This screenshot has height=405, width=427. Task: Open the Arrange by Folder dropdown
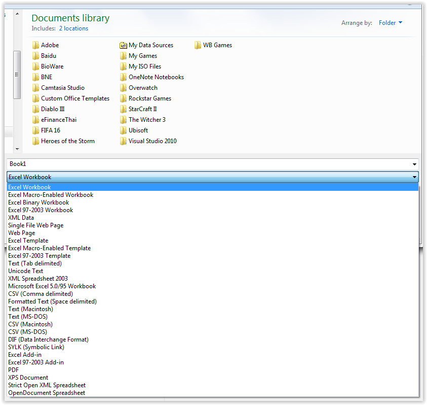coord(390,23)
